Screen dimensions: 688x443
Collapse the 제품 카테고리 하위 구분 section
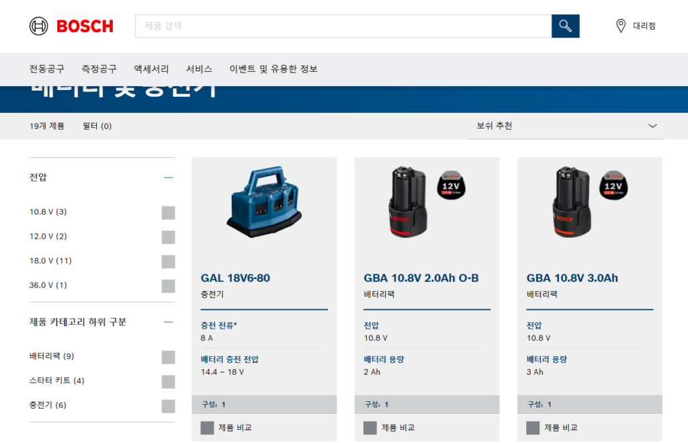coord(169,322)
